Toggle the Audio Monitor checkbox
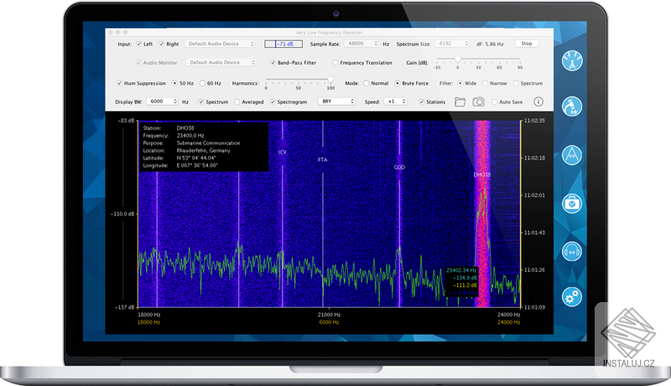Screen dimensions: 671x386 [138, 62]
